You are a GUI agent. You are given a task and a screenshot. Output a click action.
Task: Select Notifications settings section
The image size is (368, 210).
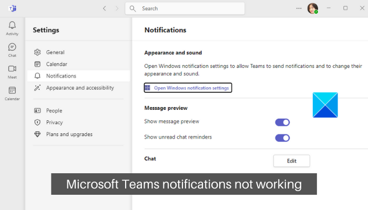pos(79,76)
